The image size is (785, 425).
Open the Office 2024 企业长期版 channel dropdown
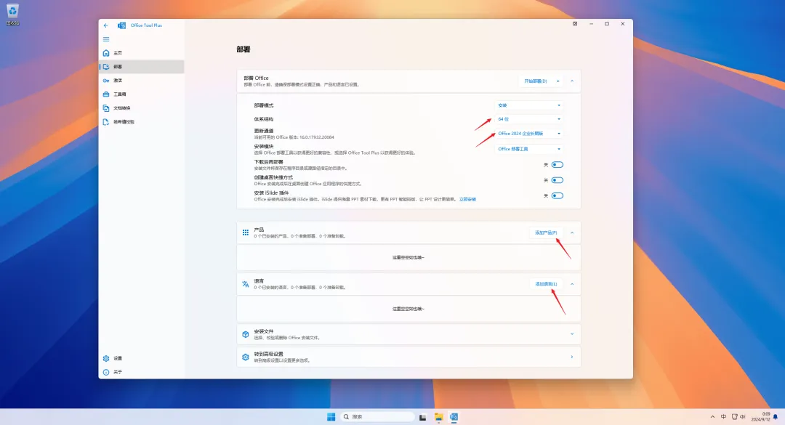coord(529,134)
